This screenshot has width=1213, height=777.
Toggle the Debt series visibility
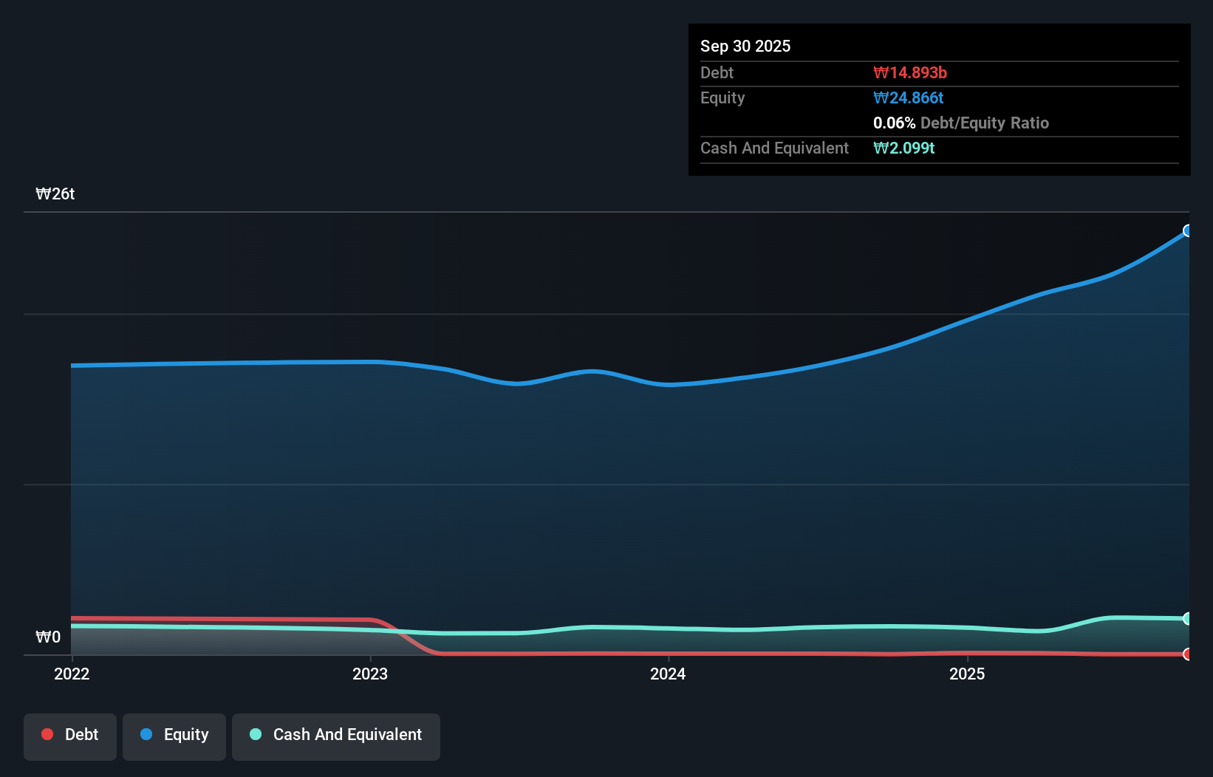tap(70, 736)
